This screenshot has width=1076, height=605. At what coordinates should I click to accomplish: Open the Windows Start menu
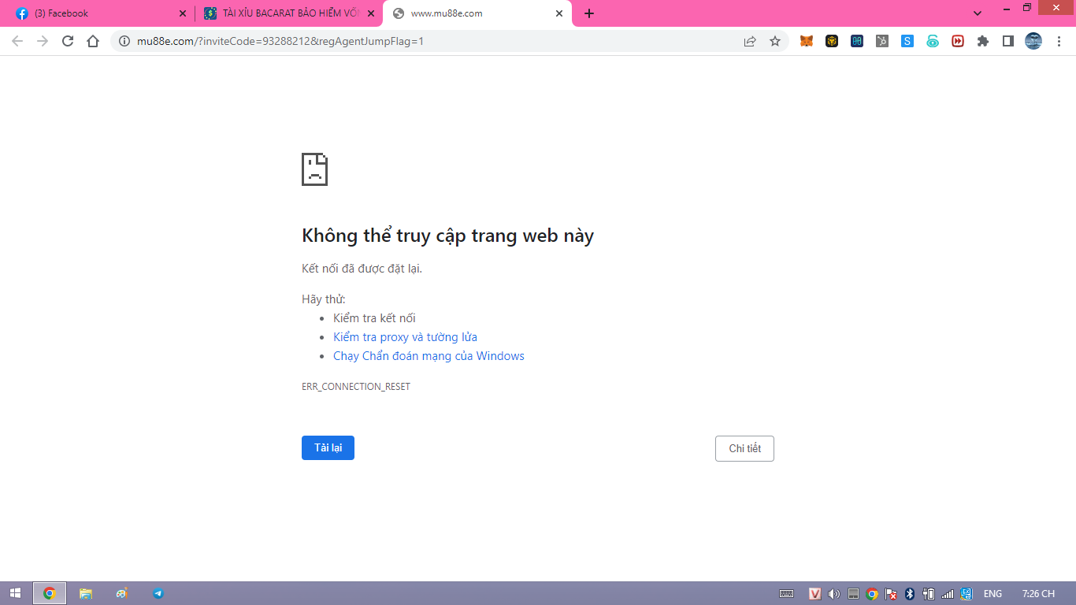[x=16, y=593]
